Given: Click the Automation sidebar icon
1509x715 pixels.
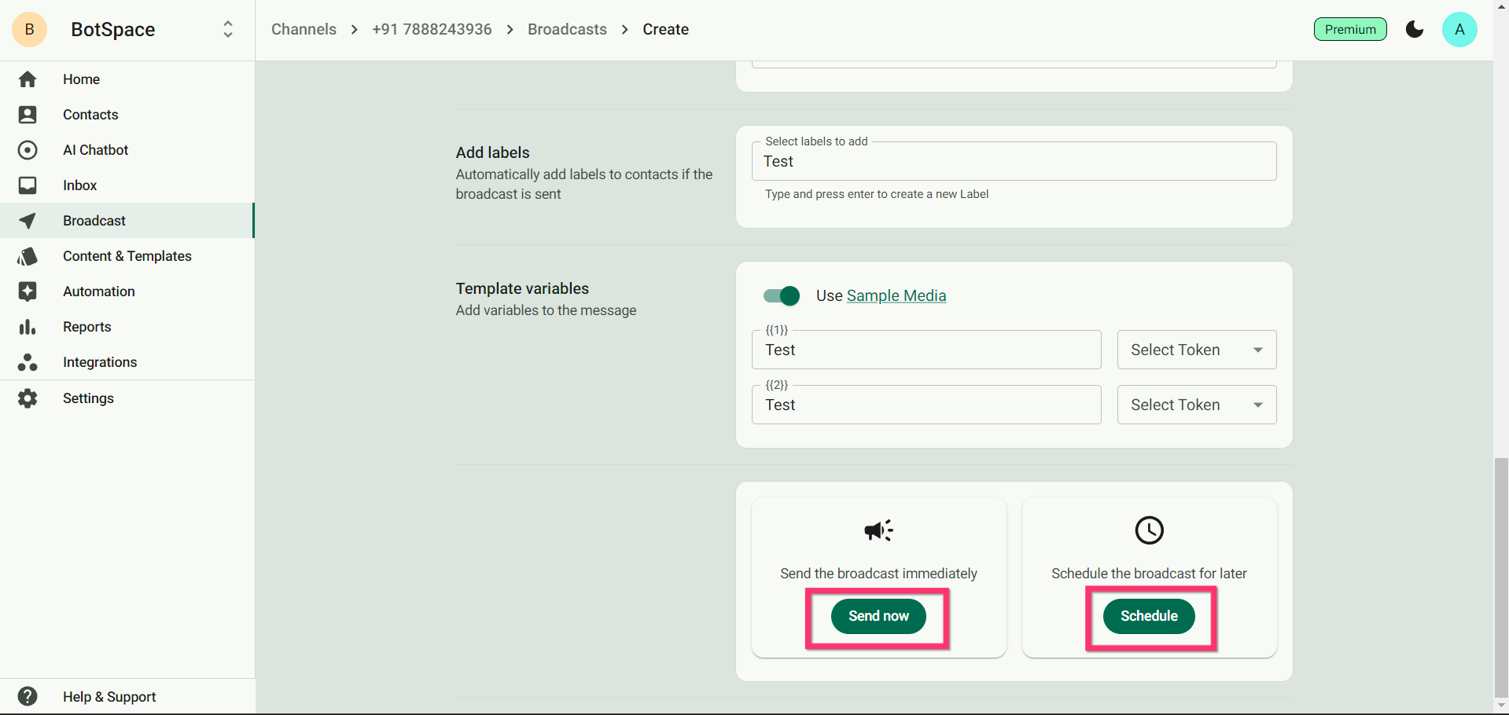Looking at the screenshot, I should click(28, 291).
